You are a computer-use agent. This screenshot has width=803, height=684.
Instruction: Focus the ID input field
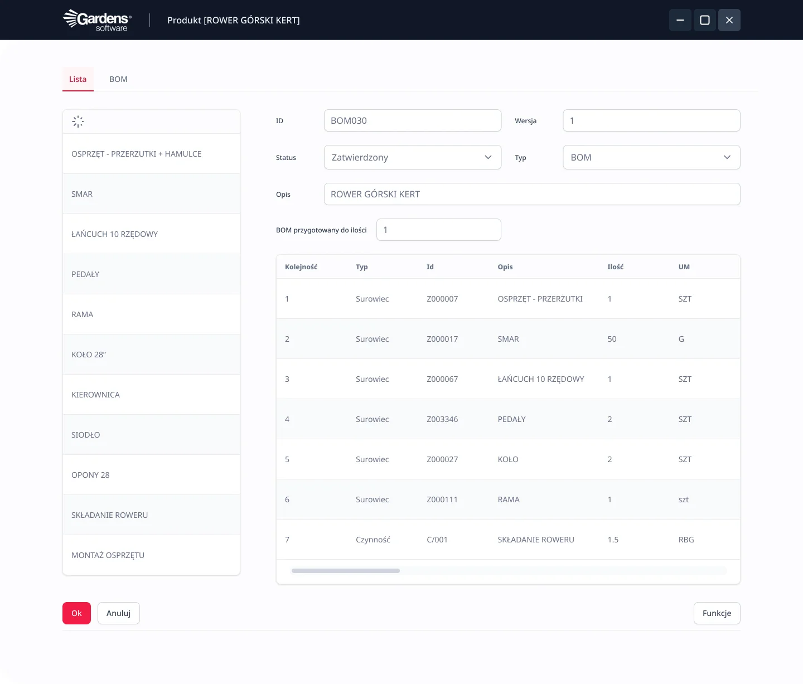pyautogui.click(x=412, y=120)
